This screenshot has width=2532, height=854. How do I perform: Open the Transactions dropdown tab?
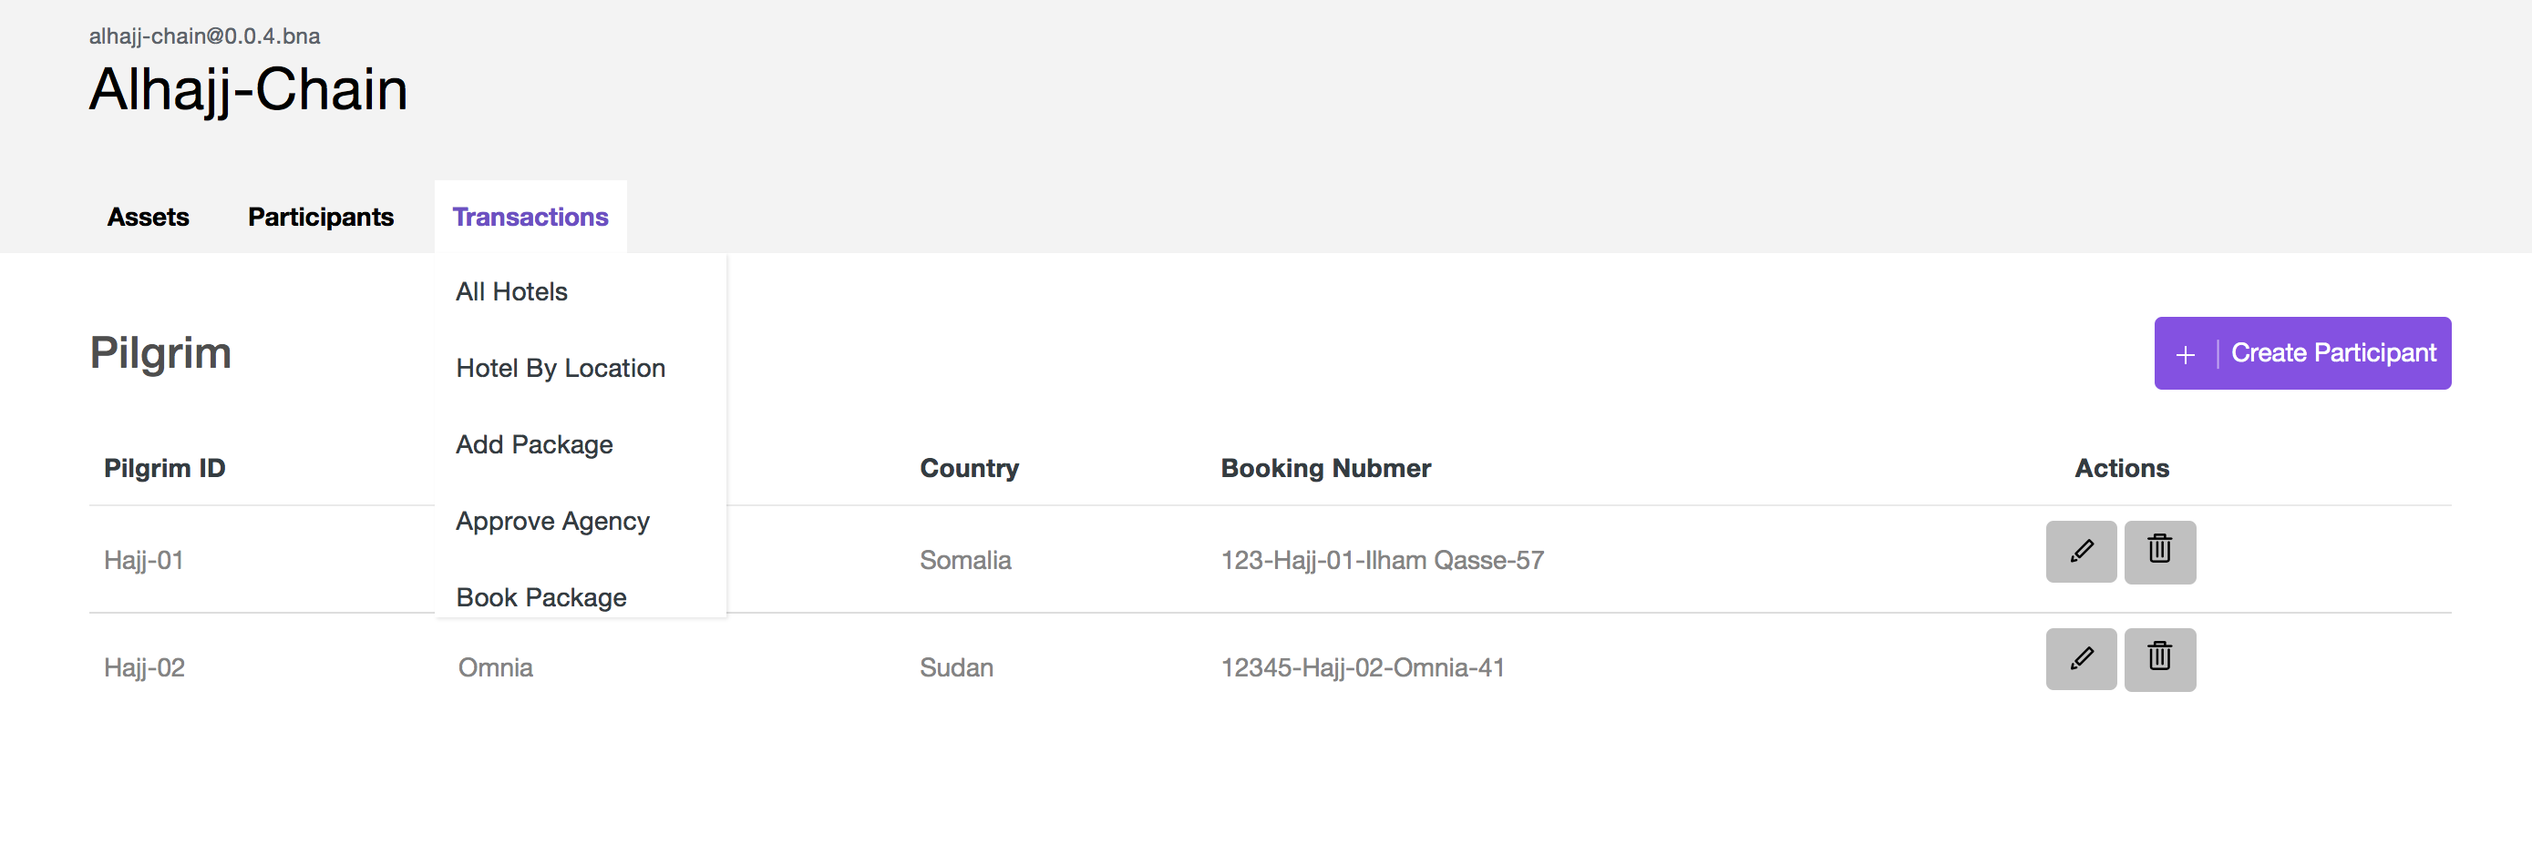[530, 217]
